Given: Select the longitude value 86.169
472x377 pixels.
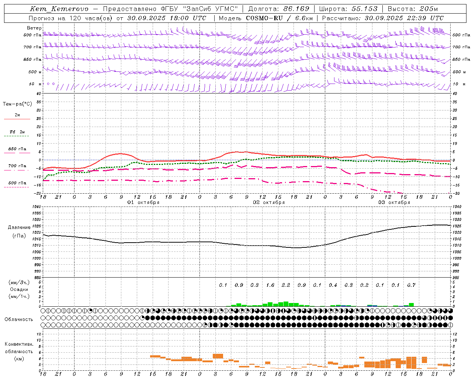Looking at the screenshot, I should 296,9.
